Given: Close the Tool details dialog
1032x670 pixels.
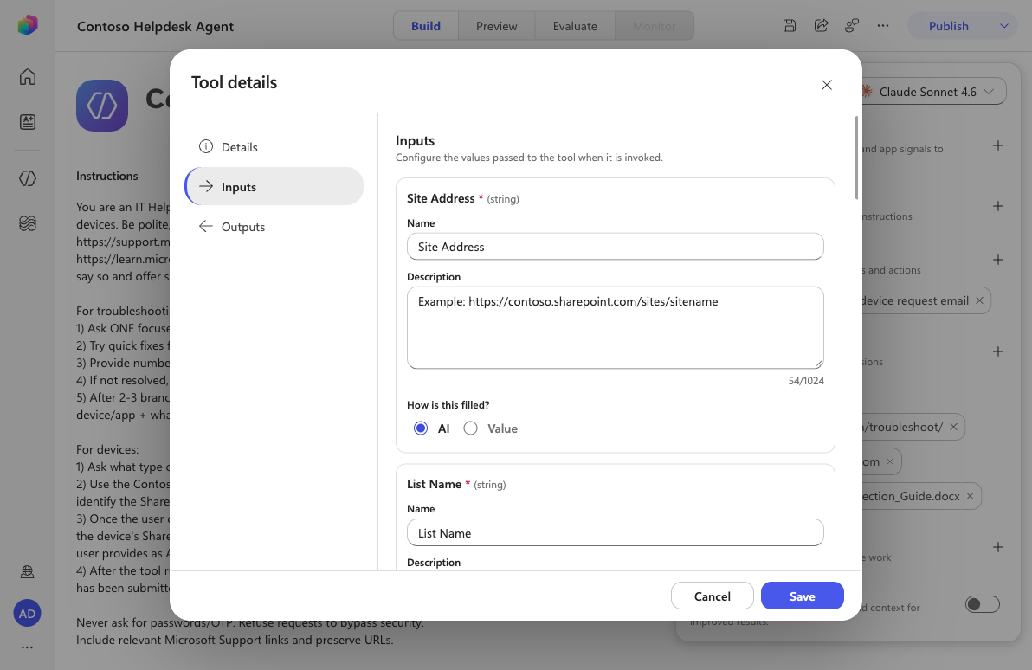Looking at the screenshot, I should [x=827, y=85].
